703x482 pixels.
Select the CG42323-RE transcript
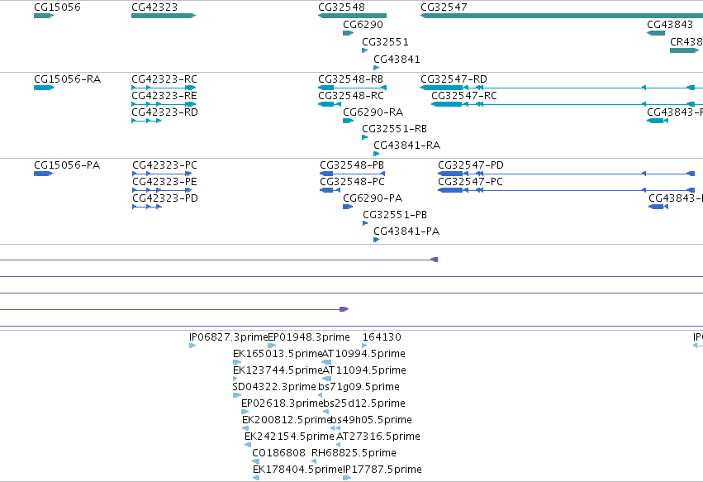(x=164, y=104)
